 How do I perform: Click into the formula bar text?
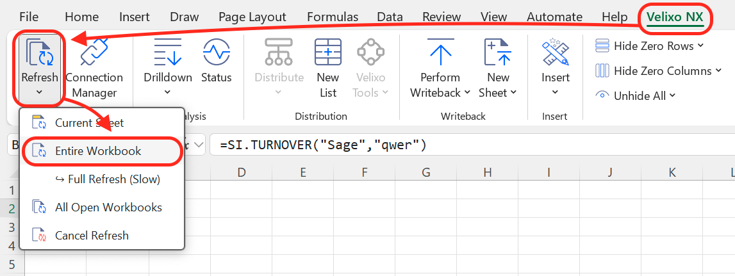(x=449, y=145)
